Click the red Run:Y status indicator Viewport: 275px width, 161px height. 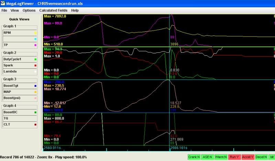tap(234, 157)
